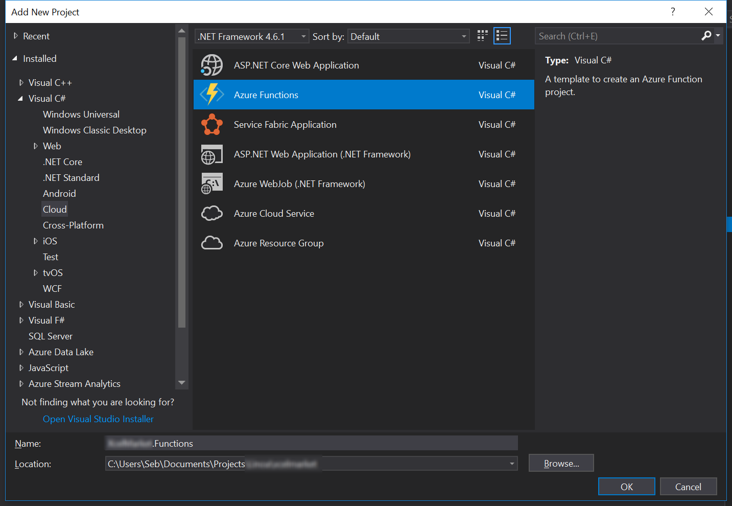Collapse the Visual C# tree node
The image size is (732, 506).
(x=20, y=99)
